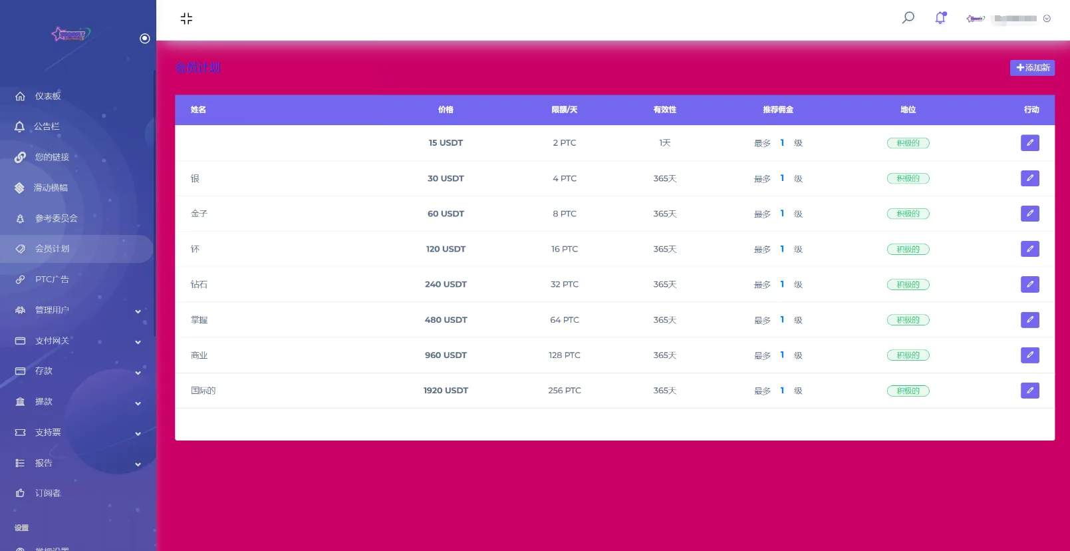Click the 价格 column header
This screenshot has width=1070, height=551.
coord(446,110)
